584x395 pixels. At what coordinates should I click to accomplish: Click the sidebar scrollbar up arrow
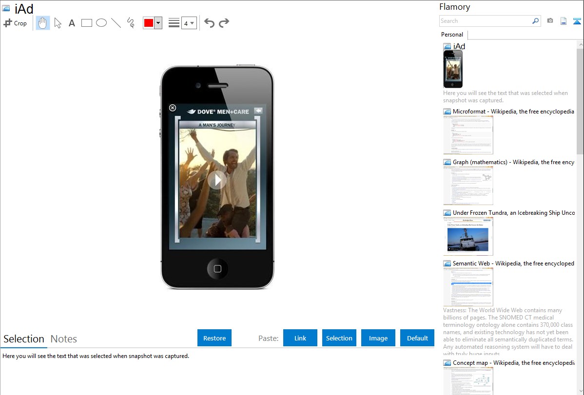point(581,44)
